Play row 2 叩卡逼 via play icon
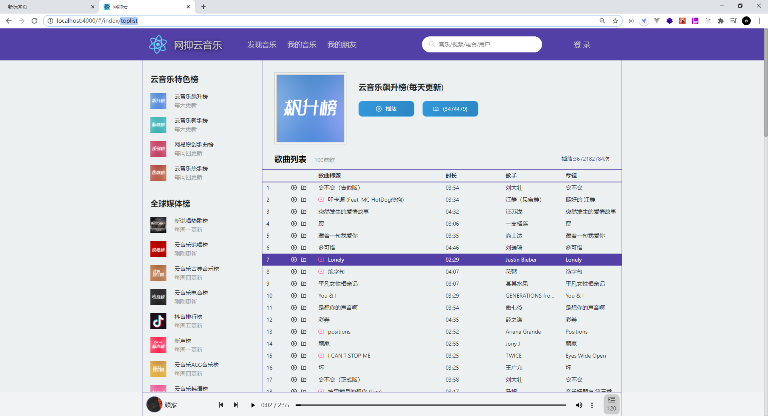 tap(294, 200)
